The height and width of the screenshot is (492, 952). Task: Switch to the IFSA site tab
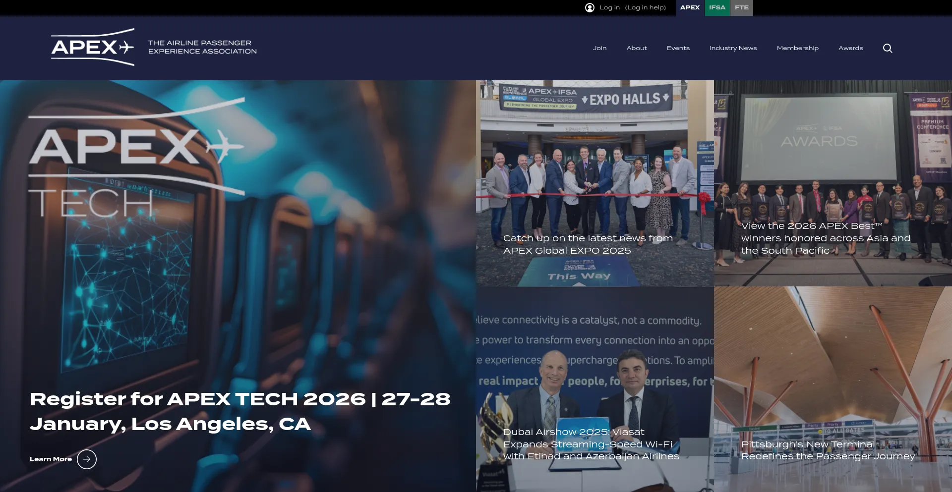pyautogui.click(x=717, y=7)
